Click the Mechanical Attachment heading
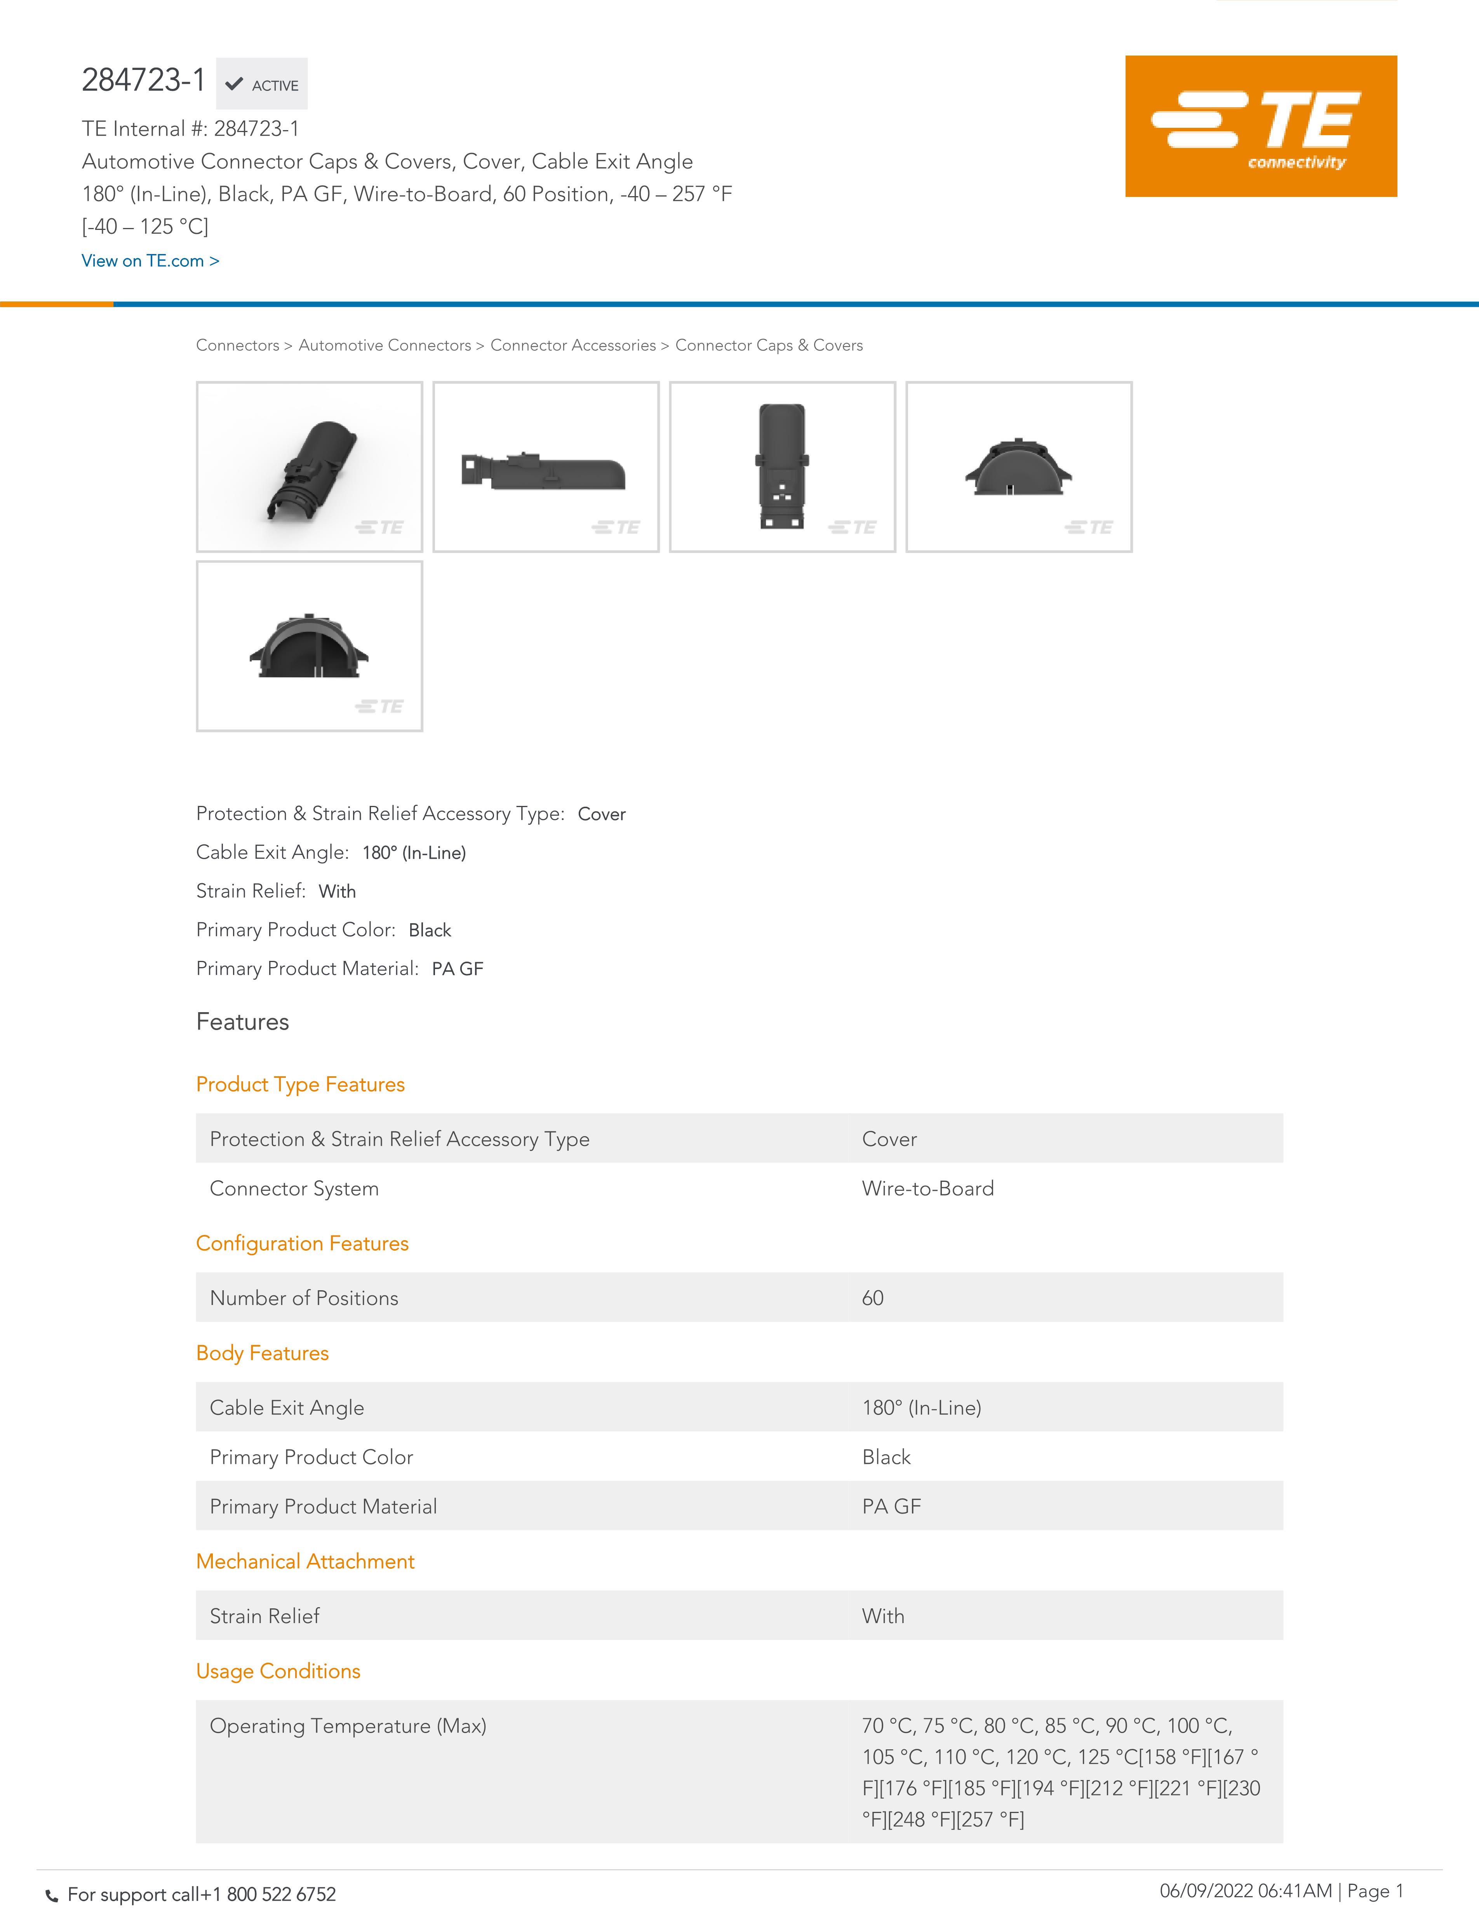Image resolution: width=1479 pixels, height=1914 pixels. tap(305, 1561)
